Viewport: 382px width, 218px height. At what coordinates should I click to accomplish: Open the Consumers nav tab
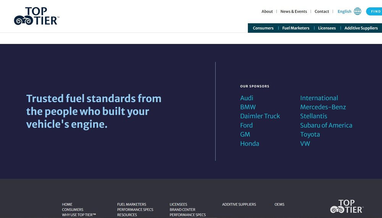coord(263,28)
